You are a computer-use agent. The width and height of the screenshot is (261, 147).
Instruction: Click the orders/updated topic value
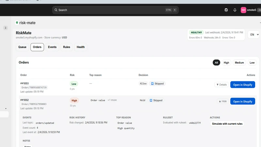45,123
